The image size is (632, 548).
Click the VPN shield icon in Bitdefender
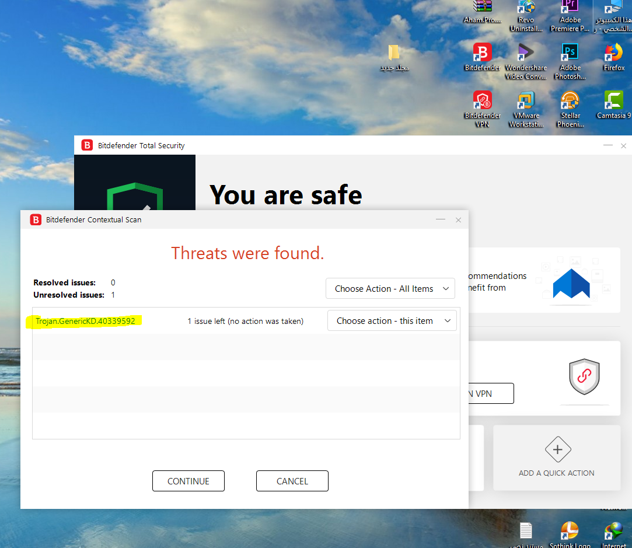tap(584, 377)
